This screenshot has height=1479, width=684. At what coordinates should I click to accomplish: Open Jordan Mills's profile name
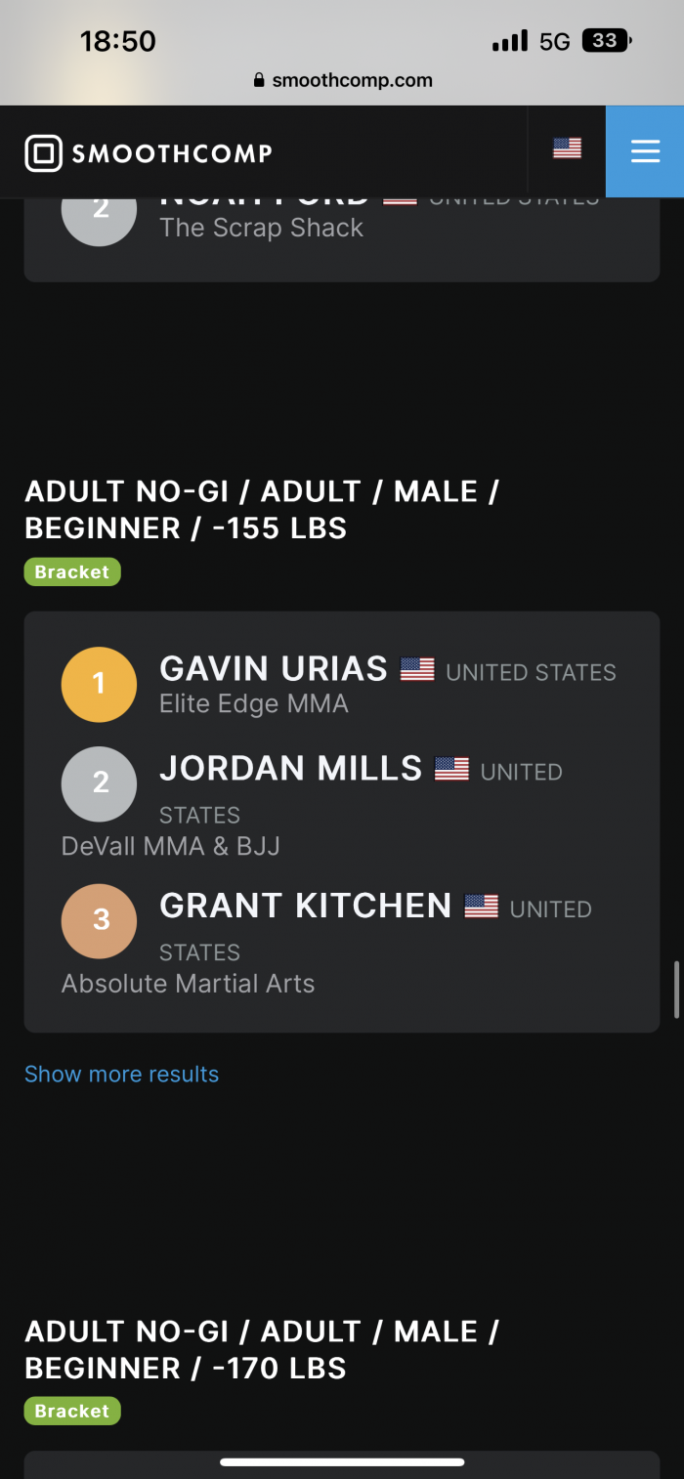(x=290, y=769)
